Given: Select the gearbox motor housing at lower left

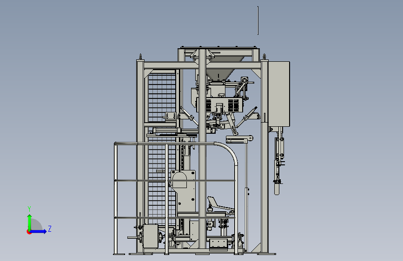Looking at the screenshot, I should 150,236.
